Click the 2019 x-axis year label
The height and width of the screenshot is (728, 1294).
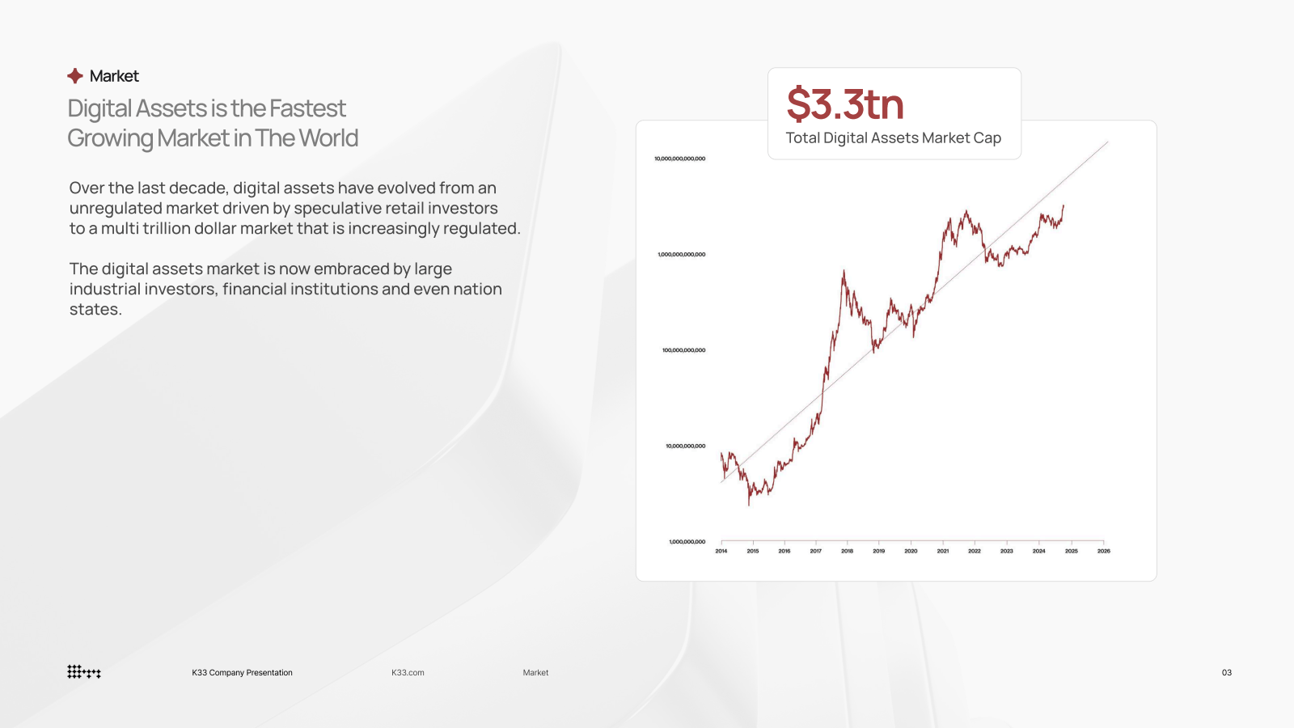coord(879,551)
